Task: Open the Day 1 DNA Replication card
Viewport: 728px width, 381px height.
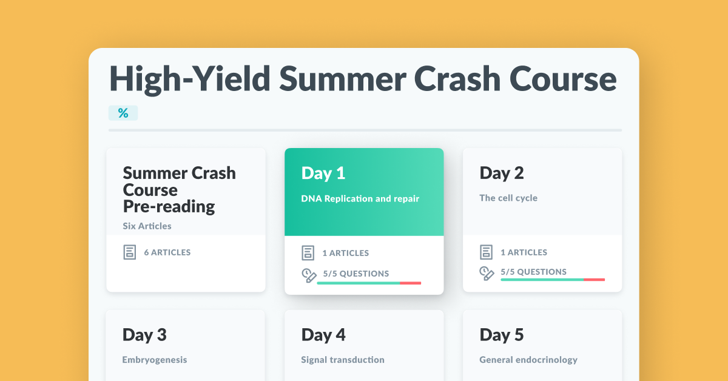Action: pyautogui.click(x=364, y=221)
